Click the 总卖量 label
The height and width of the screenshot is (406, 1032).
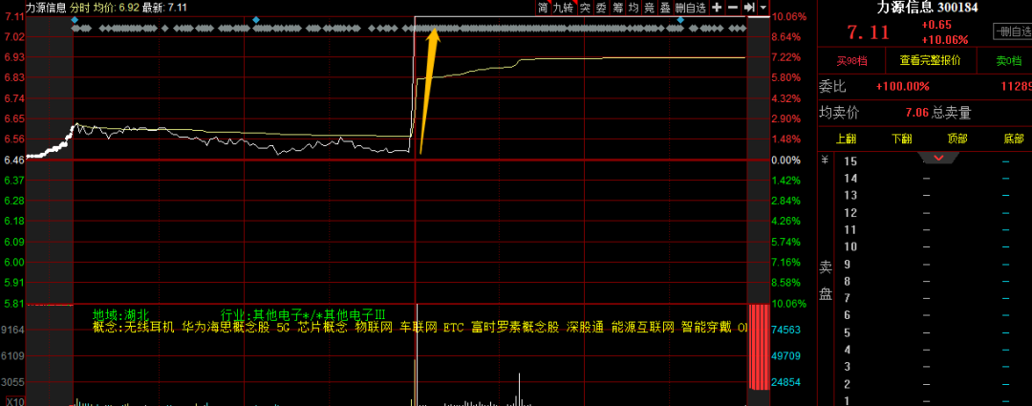pyautogui.click(x=952, y=113)
